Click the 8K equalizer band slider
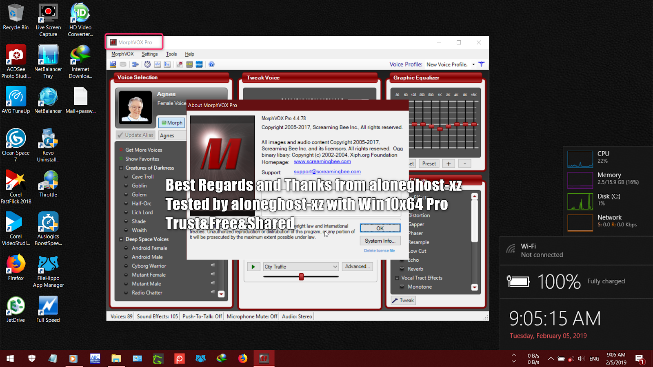 tap(465, 124)
